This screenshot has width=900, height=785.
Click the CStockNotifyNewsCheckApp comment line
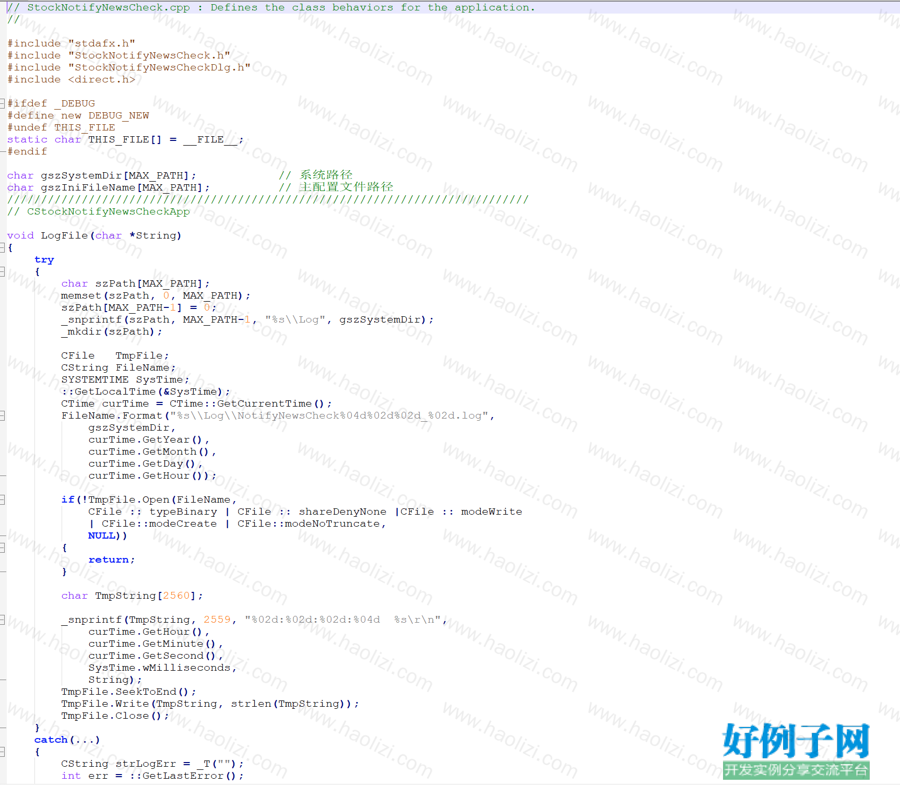click(x=99, y=211)
